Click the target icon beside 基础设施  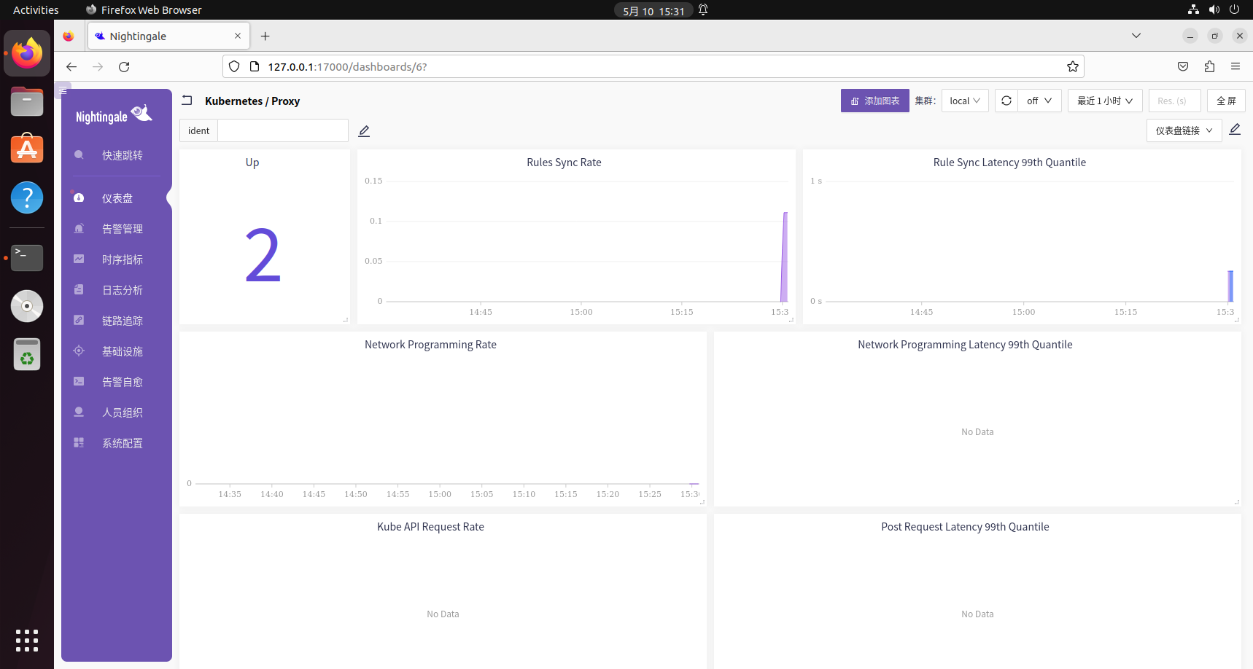pyautogui.click(x=79, y=351)
